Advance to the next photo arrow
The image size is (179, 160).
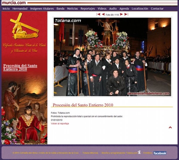[x=121, y=14]
